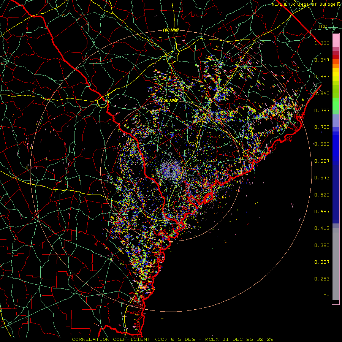Click the 0.893 scale value
The image size is (342, 342).
pyautogui.click(x=322, y=76)
